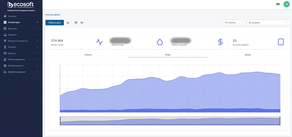Expand the Датчики sidebar section
Screen dimensions: 292x137
click(x=21, y=29)
